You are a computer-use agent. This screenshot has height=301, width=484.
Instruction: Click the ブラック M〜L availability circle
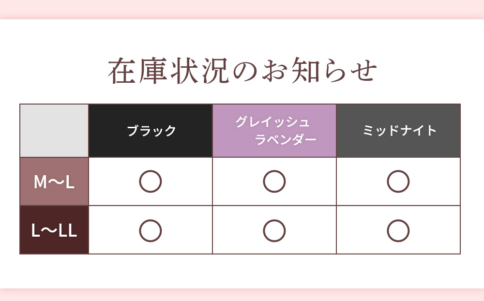(151, 181)
